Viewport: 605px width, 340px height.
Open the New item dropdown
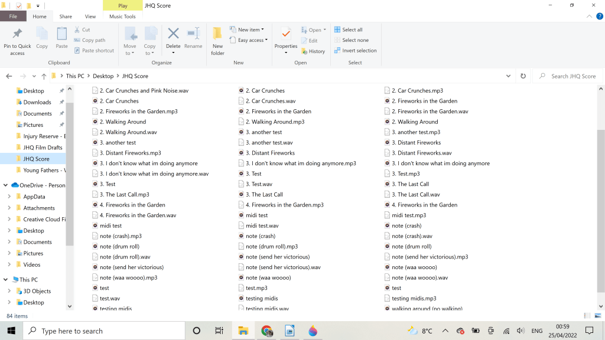tap(251, 30)
